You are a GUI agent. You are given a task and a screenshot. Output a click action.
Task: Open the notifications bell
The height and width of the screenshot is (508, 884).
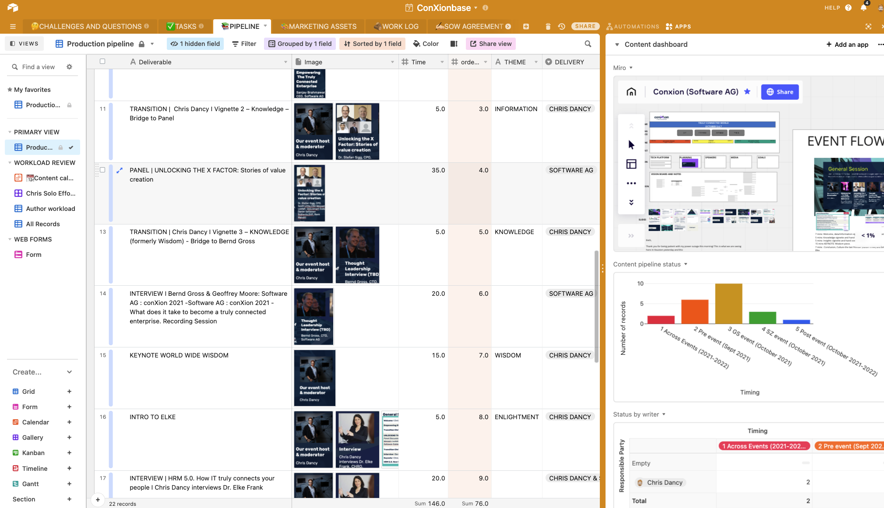[x=863, y=7]
